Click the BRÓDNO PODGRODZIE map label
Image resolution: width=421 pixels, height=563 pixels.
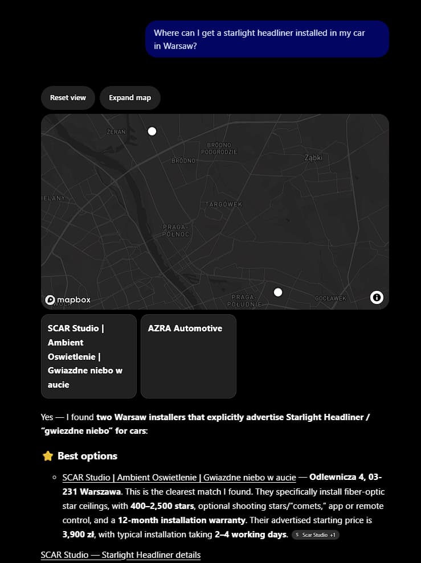pos(219,148)
